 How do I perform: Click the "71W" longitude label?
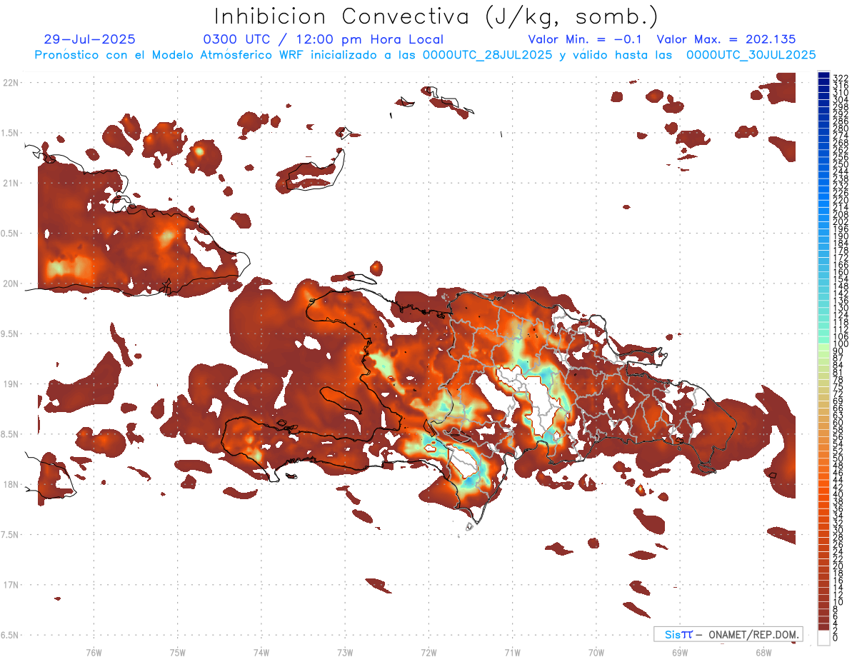[512, 652]
